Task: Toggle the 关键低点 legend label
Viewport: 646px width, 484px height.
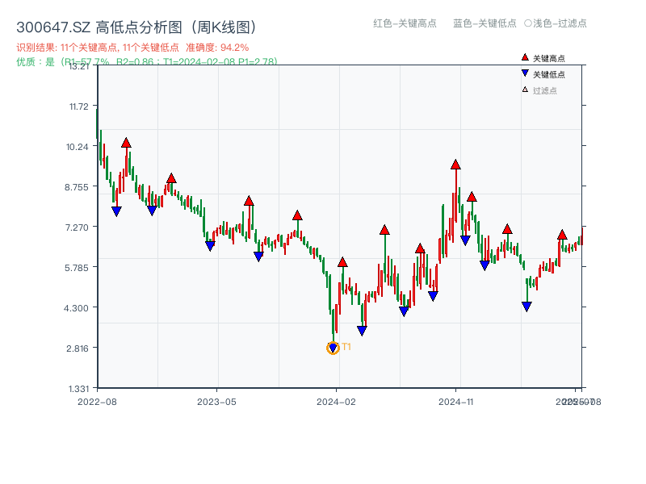Action: [x=549, y=74]
